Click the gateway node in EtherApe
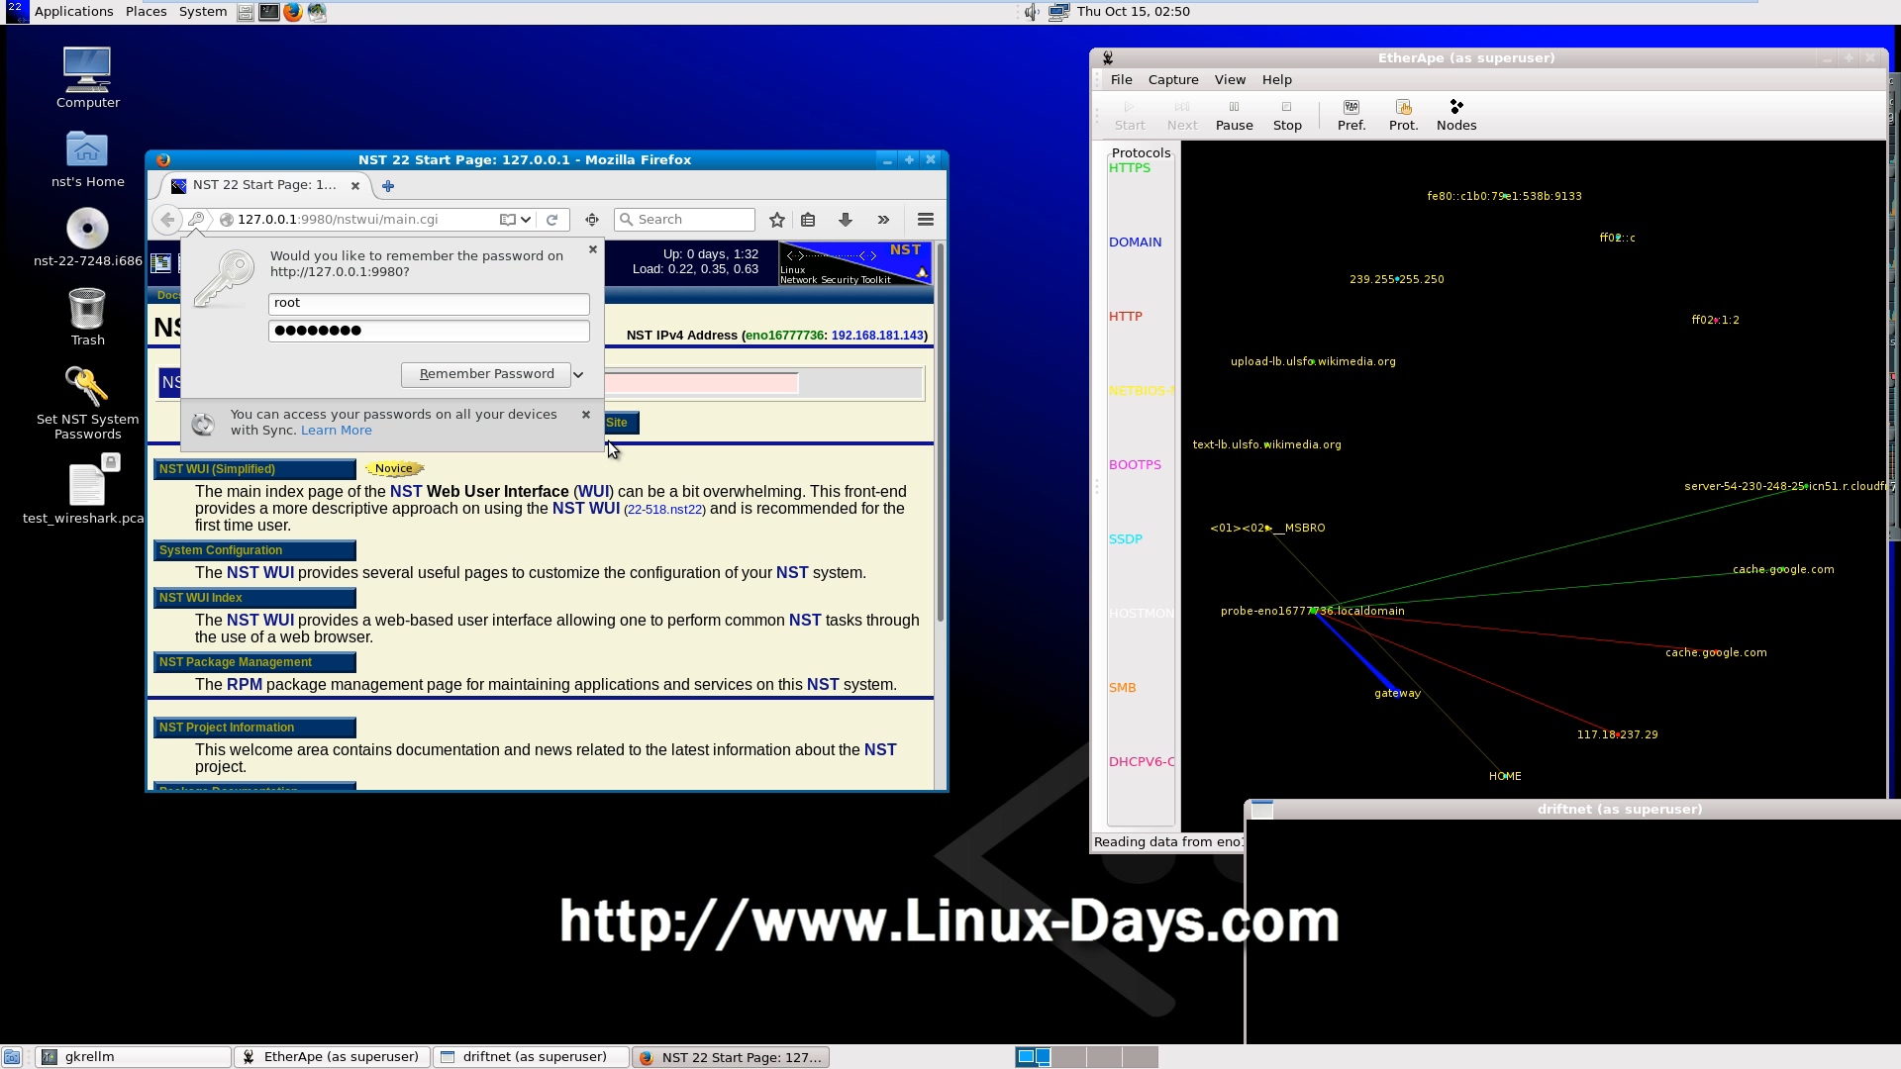 click(x=1397, y=694)
